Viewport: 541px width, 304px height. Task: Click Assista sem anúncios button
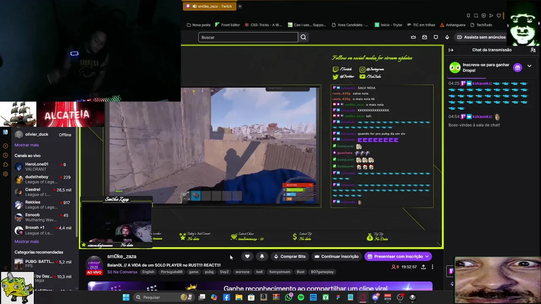click(x=481, y=37)
